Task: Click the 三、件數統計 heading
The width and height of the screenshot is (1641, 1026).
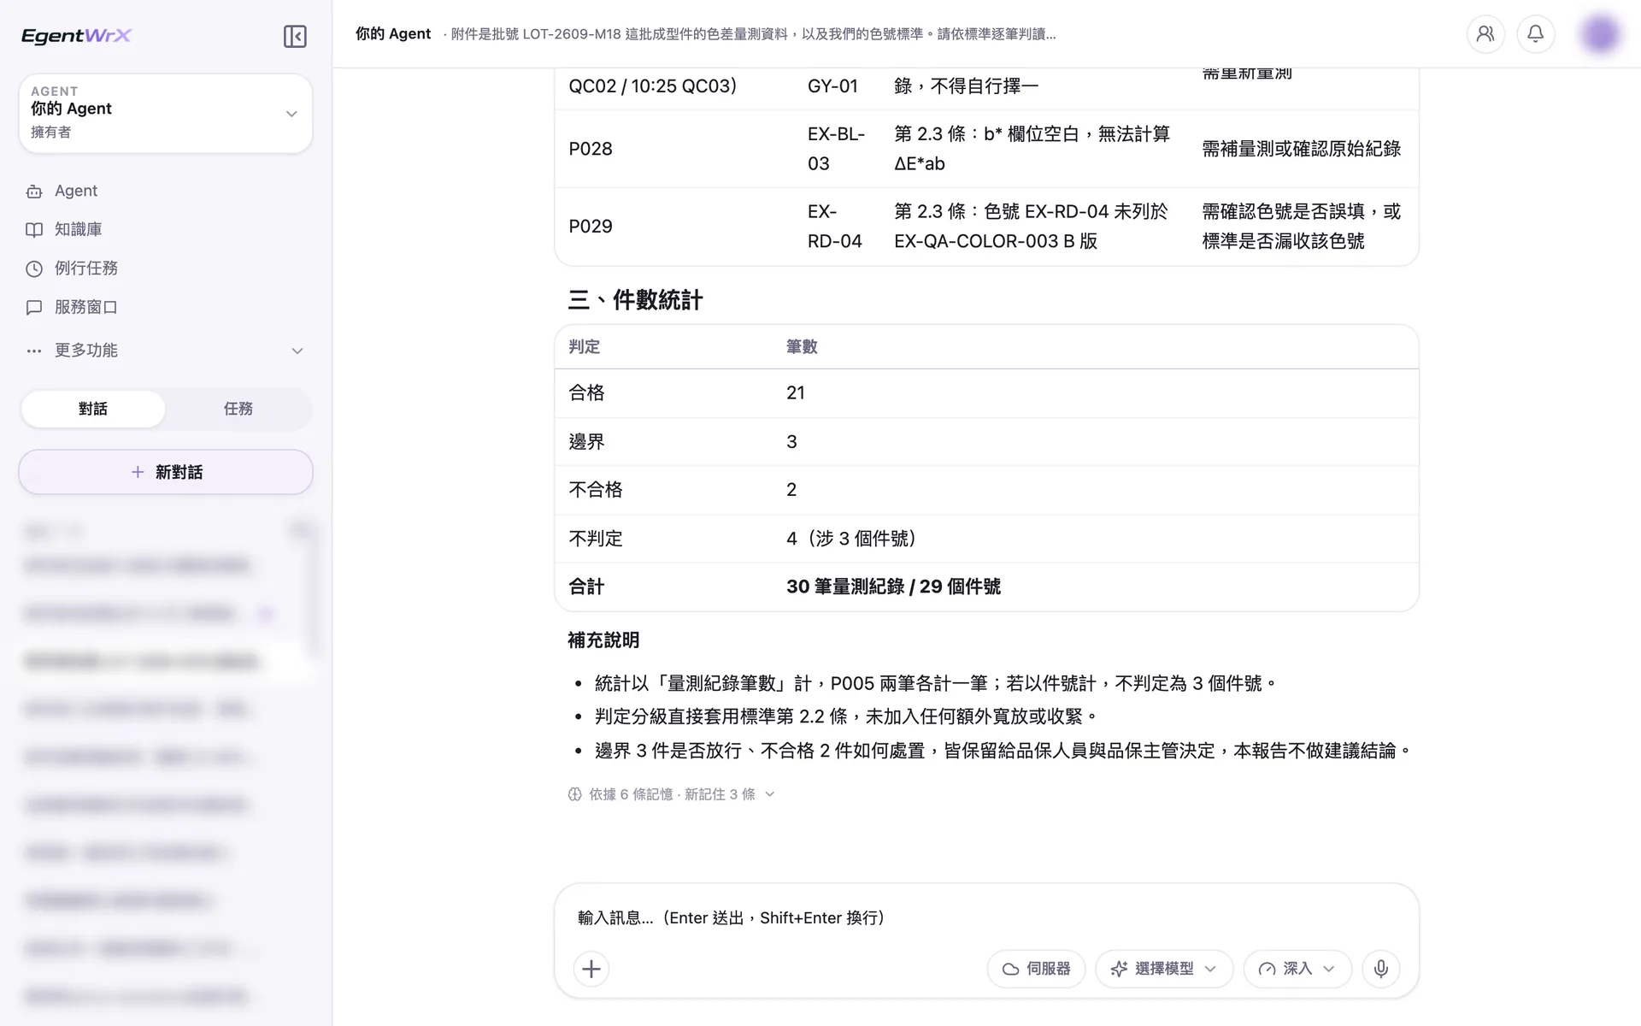Action: [x=635, y=300]
